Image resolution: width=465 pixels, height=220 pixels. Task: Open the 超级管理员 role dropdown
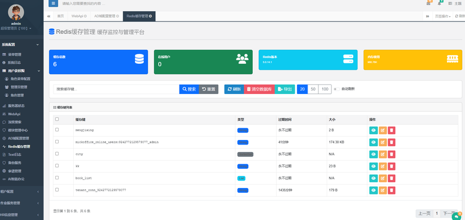(x=16, y=28)
